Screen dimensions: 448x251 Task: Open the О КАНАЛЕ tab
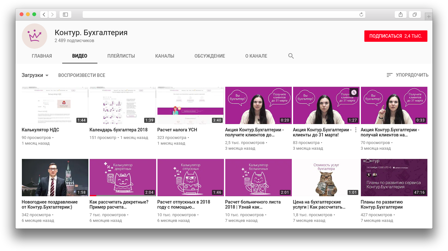tap(256, 56)
